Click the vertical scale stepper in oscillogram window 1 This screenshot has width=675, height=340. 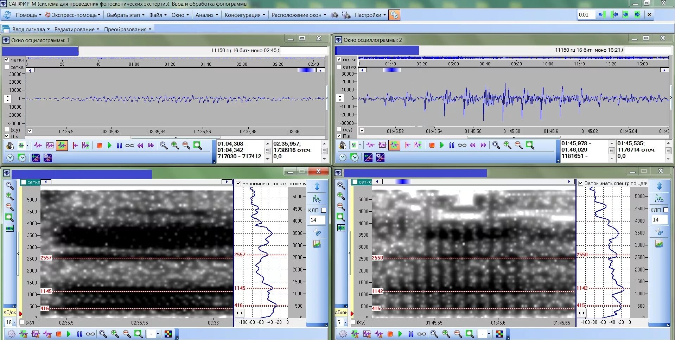click(x=7, y=98)
